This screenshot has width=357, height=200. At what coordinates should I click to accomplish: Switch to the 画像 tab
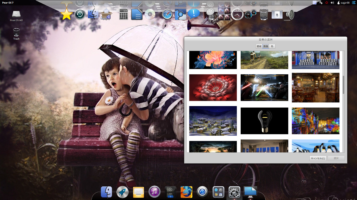point(266,46)
